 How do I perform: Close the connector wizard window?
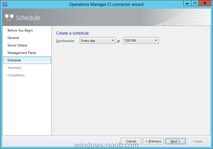pos(205,3)
